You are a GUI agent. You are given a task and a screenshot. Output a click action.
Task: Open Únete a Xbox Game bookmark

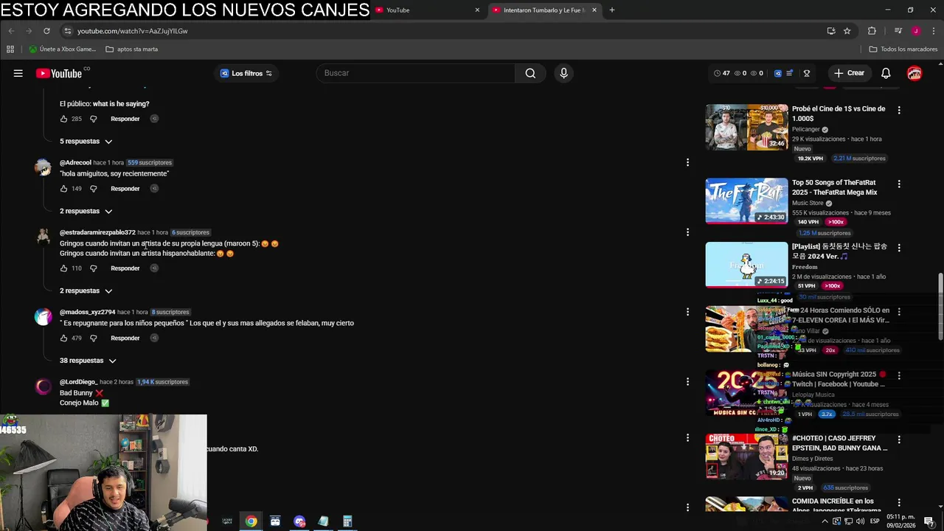pyautogui.click(x=63, y=49)
